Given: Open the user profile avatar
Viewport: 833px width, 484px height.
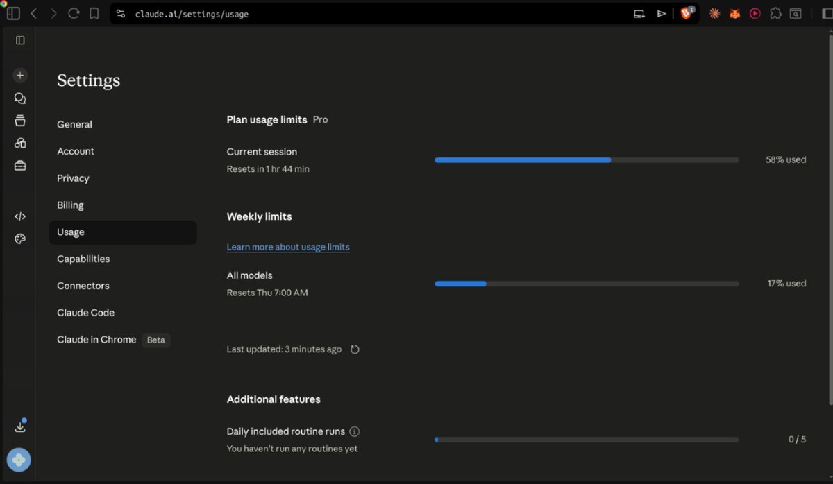Looking at the screenshot, I should click(x=19, y=459).
